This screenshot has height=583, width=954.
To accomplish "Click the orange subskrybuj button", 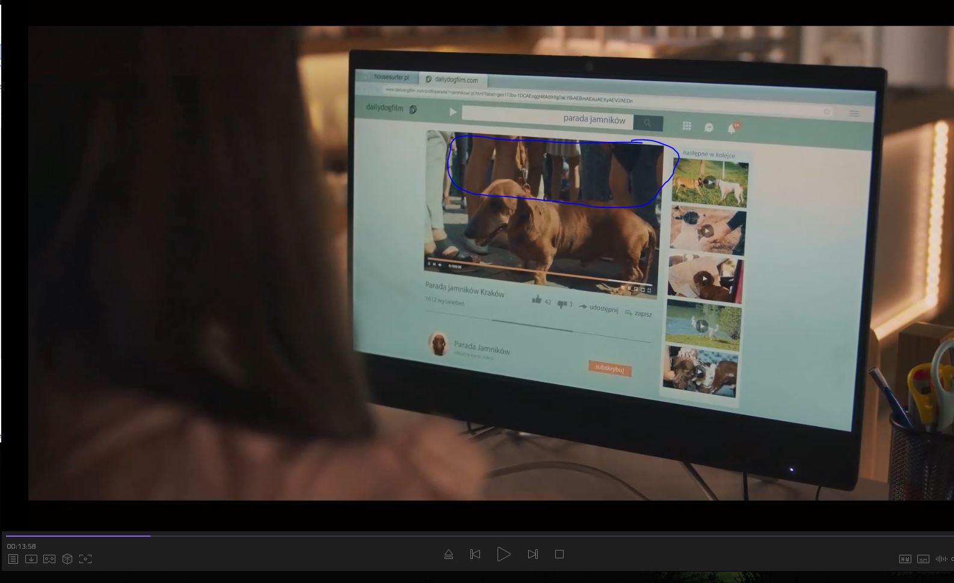I will [x=609, y=368].
